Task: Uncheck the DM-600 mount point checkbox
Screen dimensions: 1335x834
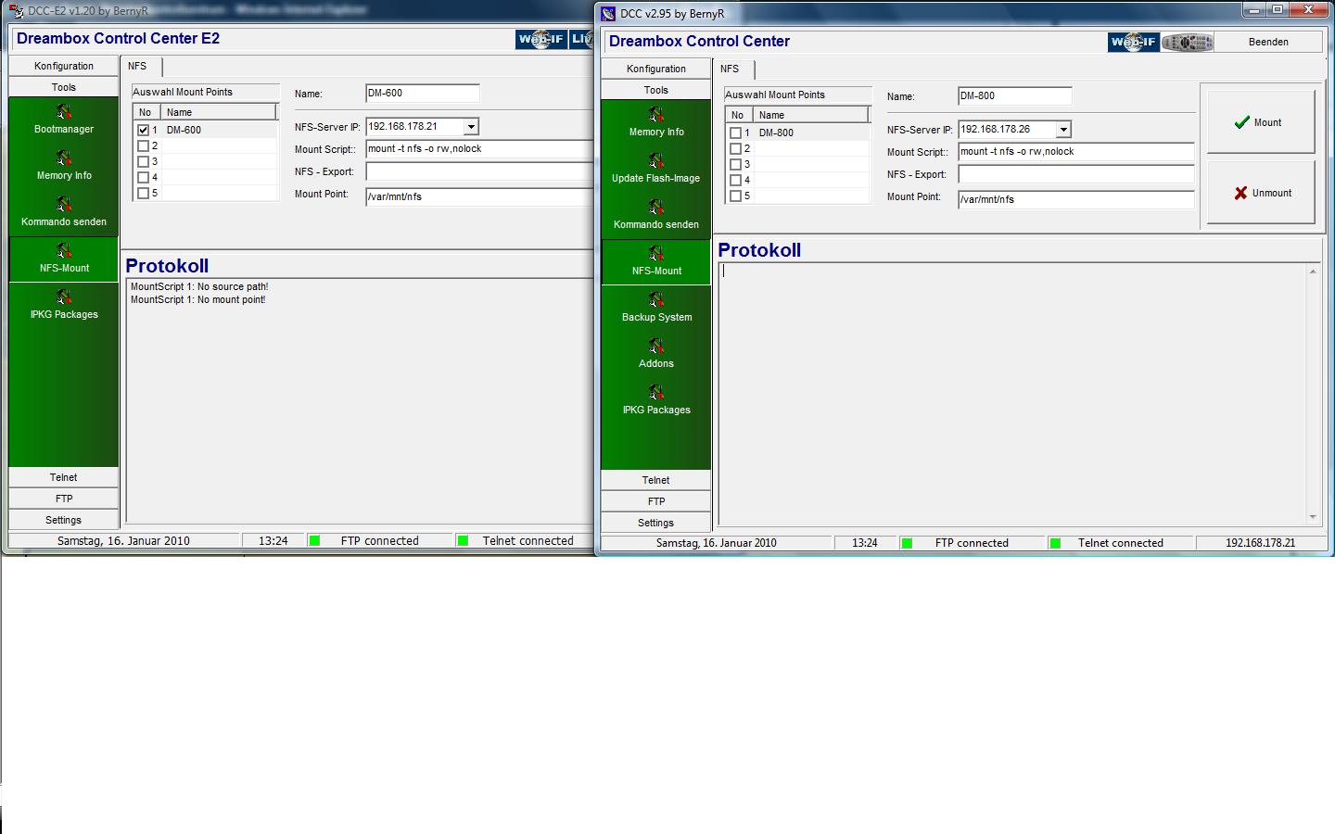Action: tap(144, 131)
